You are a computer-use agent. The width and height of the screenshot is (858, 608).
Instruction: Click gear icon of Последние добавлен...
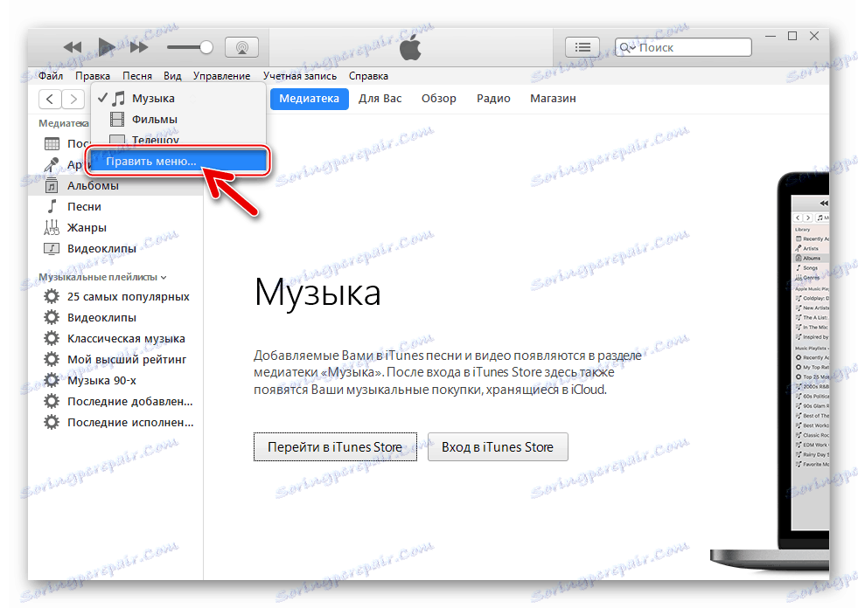point(52,401)
